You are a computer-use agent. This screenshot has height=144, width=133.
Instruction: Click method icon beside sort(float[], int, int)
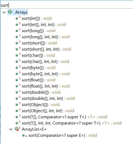click(17, 86)
